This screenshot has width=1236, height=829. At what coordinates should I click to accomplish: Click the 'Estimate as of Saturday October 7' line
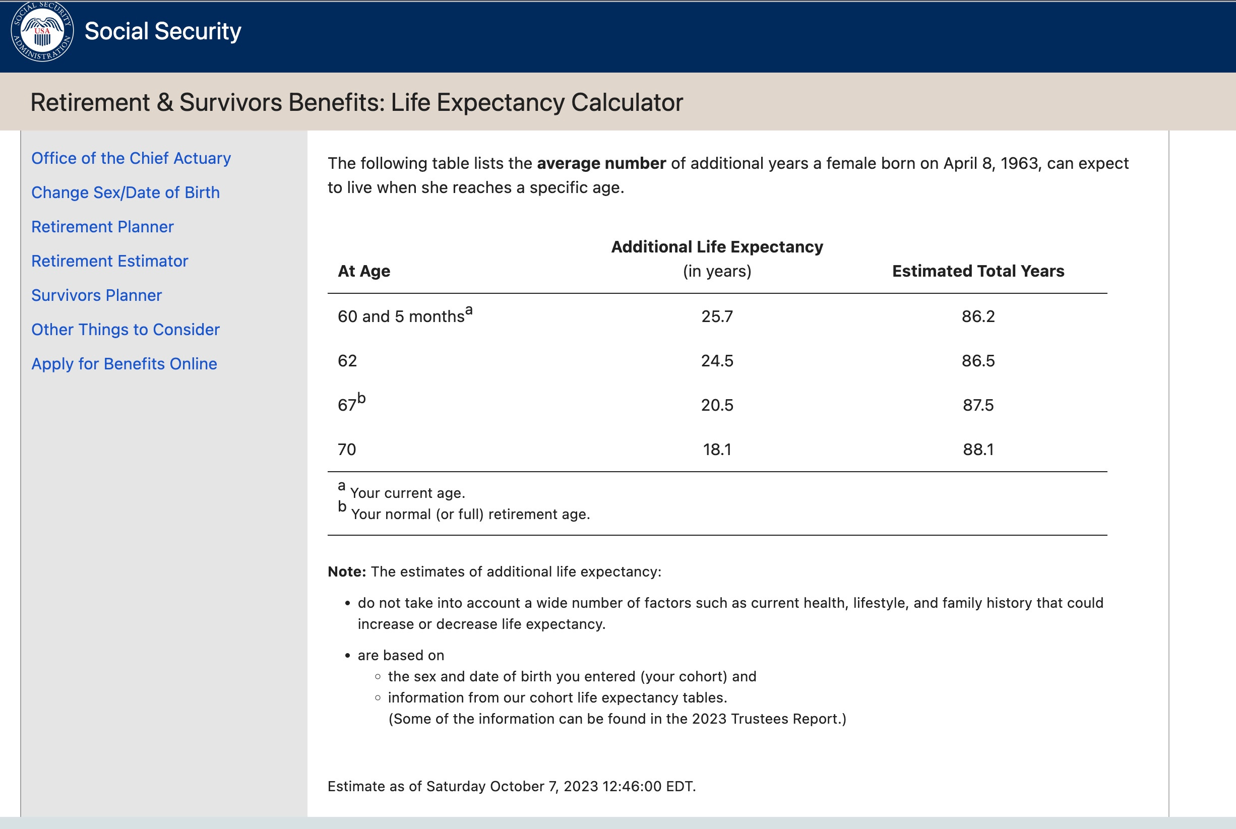click(x=512, y=787)
